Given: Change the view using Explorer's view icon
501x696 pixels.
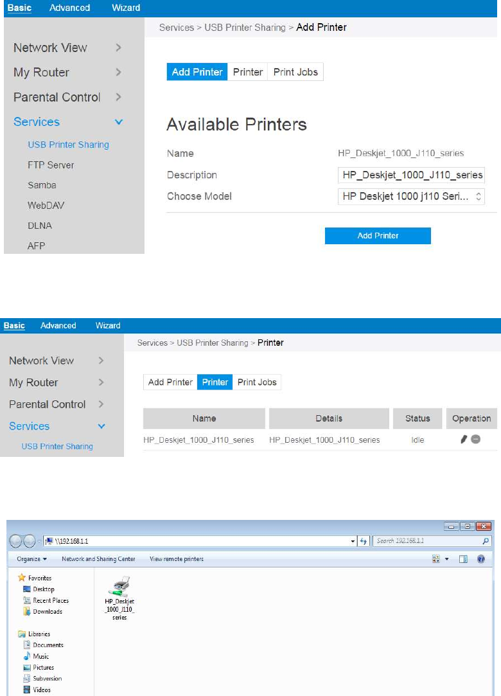Looking at the screenshot, I should (435, 559).
